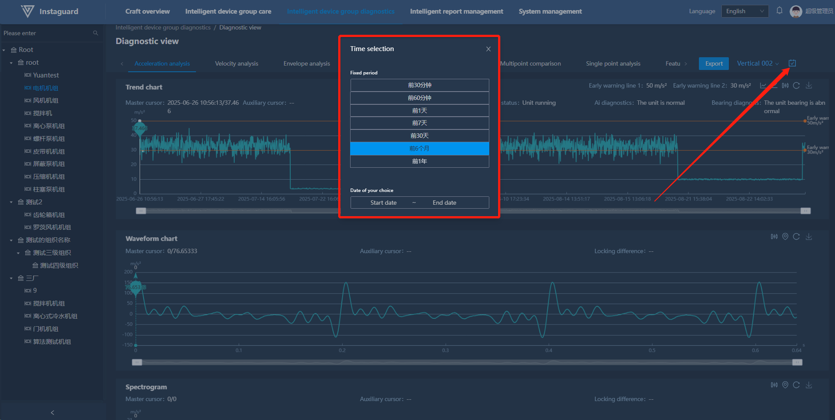
Task: Open the System management menu
Action: pyautogui.click(x=550, y=11)
